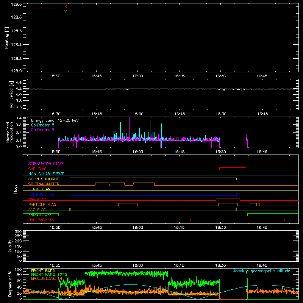The height and width of the screenshot is (303, 303).
Task: Click the 128.6 tick label
Action: tap(16, 31)
